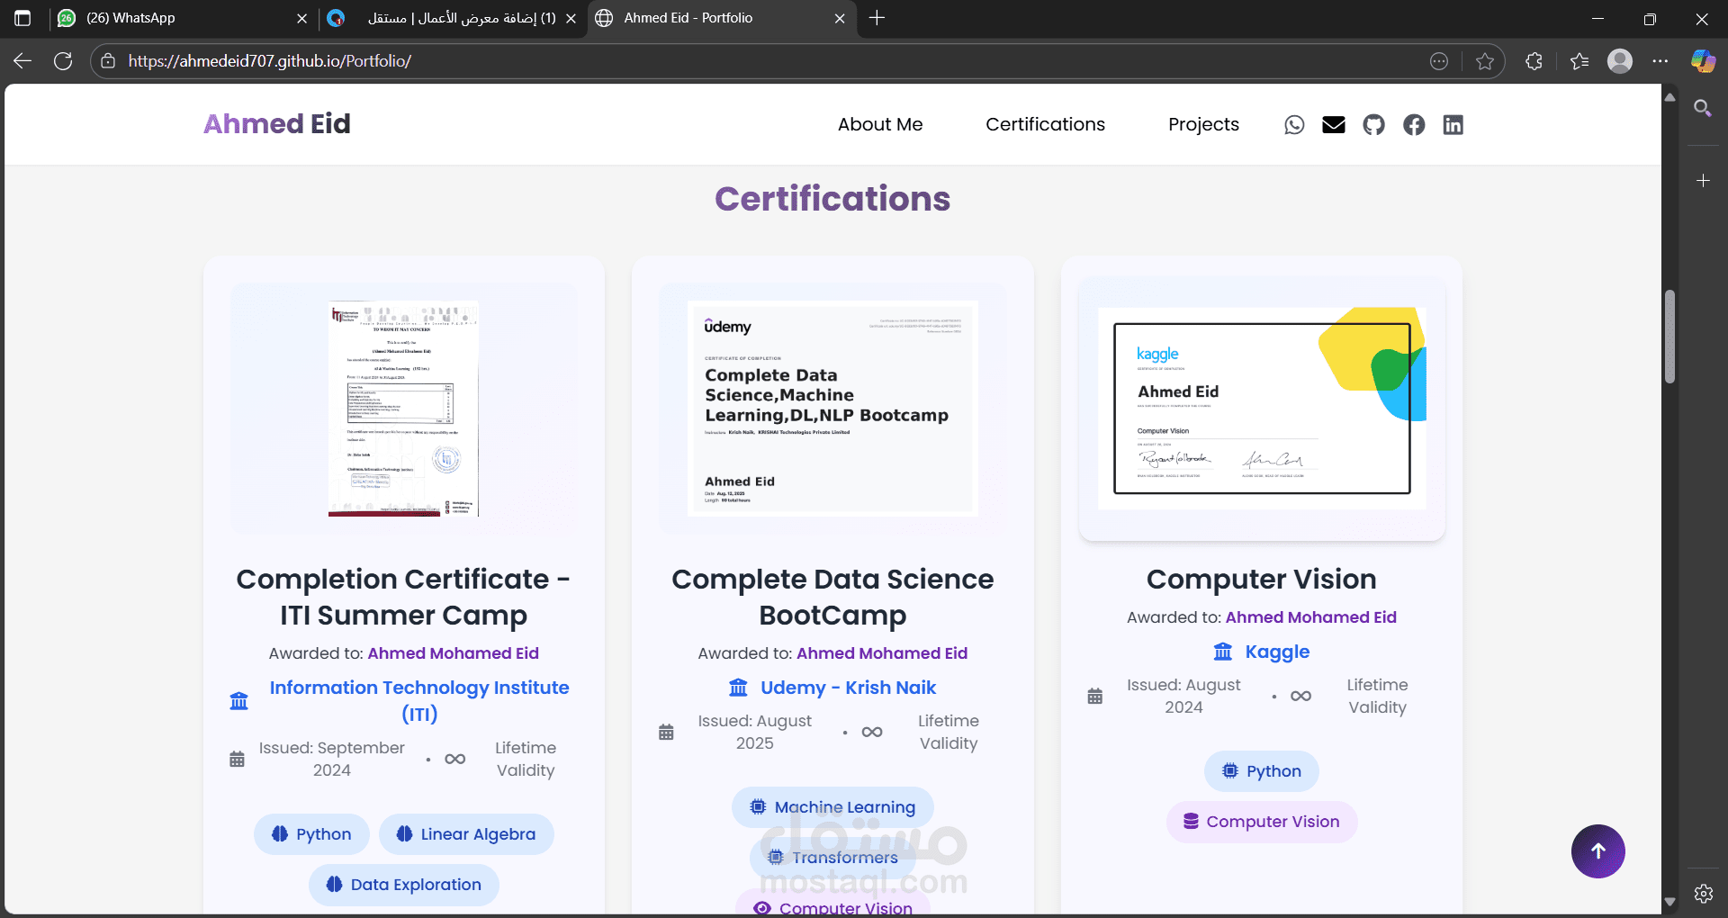Image resolution: width=1728 pixels, height=918 pixels.
Task: Open the LinkedIn profile icon
Action: click(1453, 125)
